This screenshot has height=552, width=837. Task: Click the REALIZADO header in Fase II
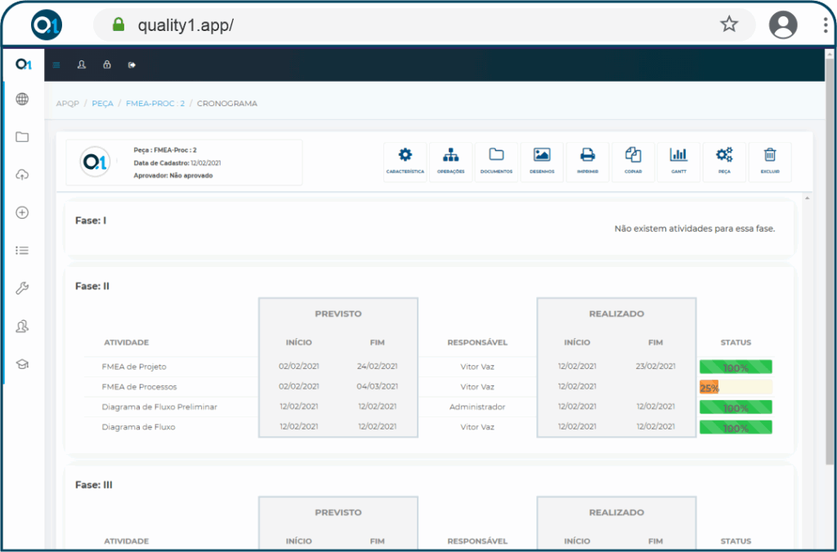(x=616, y=314)
